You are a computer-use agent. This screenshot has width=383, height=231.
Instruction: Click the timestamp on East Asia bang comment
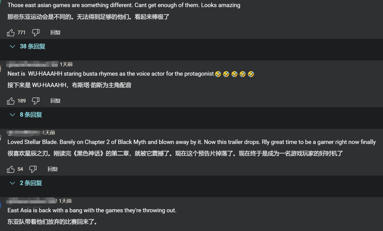65,201
